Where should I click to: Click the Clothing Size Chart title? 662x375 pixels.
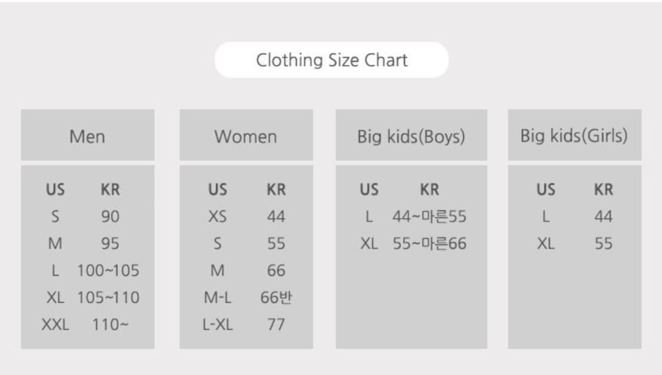[x=331, y=60]
